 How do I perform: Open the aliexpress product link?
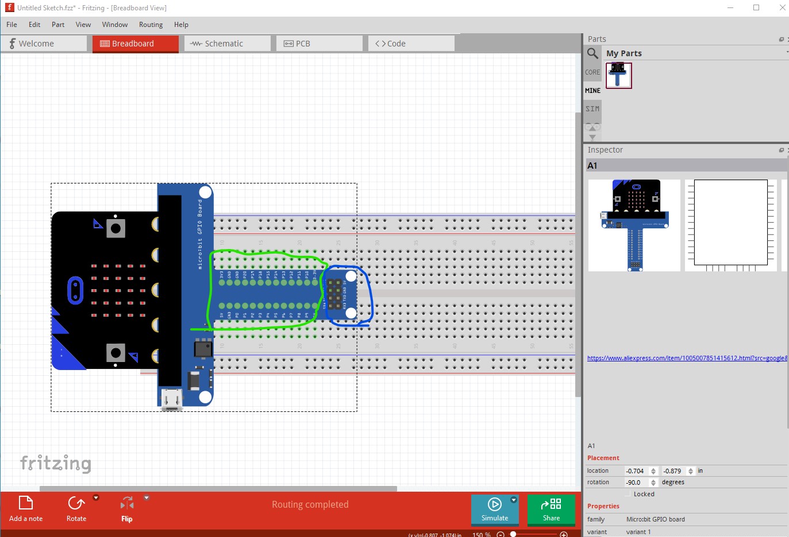point(687,358)
